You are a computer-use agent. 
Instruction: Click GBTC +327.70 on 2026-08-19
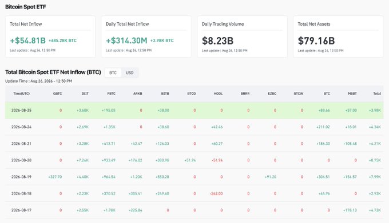[x=55, y=177]
